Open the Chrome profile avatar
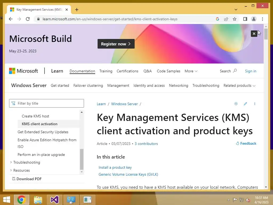The height and width of the screenshot is (205, 273). [x=254, y=19]
